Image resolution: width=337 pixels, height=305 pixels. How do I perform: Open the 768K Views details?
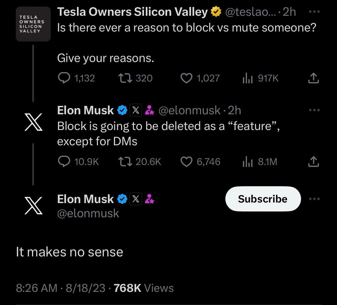point(144,288)
